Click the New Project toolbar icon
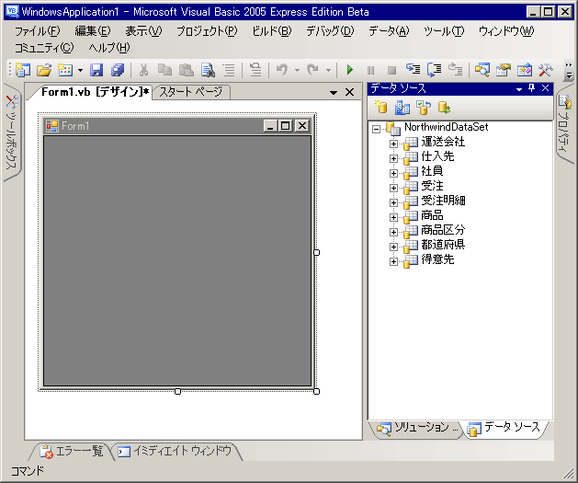This screenshot has height=483, width=578. coord(23,69)
